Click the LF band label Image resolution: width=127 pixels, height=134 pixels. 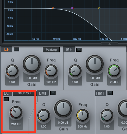coord(7,49)
